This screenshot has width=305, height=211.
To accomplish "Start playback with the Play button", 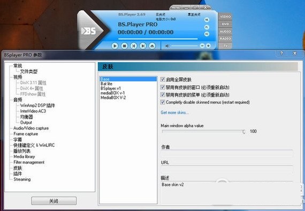I will pyautogui.click(x=115, y=46).
